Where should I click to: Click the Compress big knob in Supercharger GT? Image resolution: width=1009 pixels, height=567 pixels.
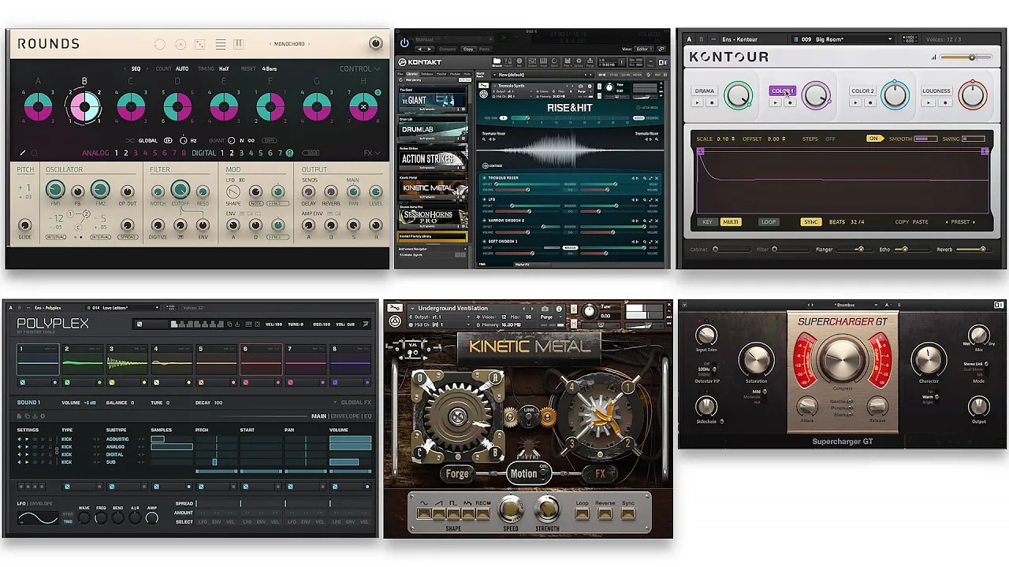click(841, 359)
